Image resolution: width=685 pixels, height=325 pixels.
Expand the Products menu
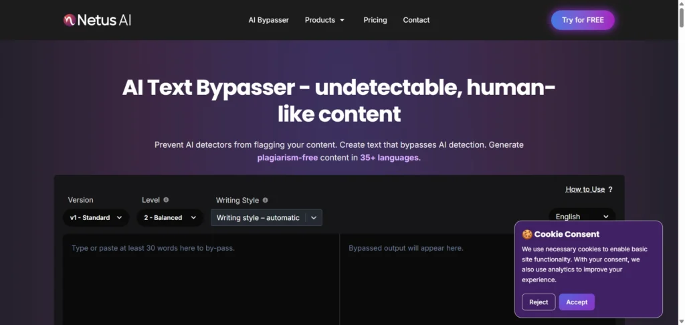(x=324, y=20)
